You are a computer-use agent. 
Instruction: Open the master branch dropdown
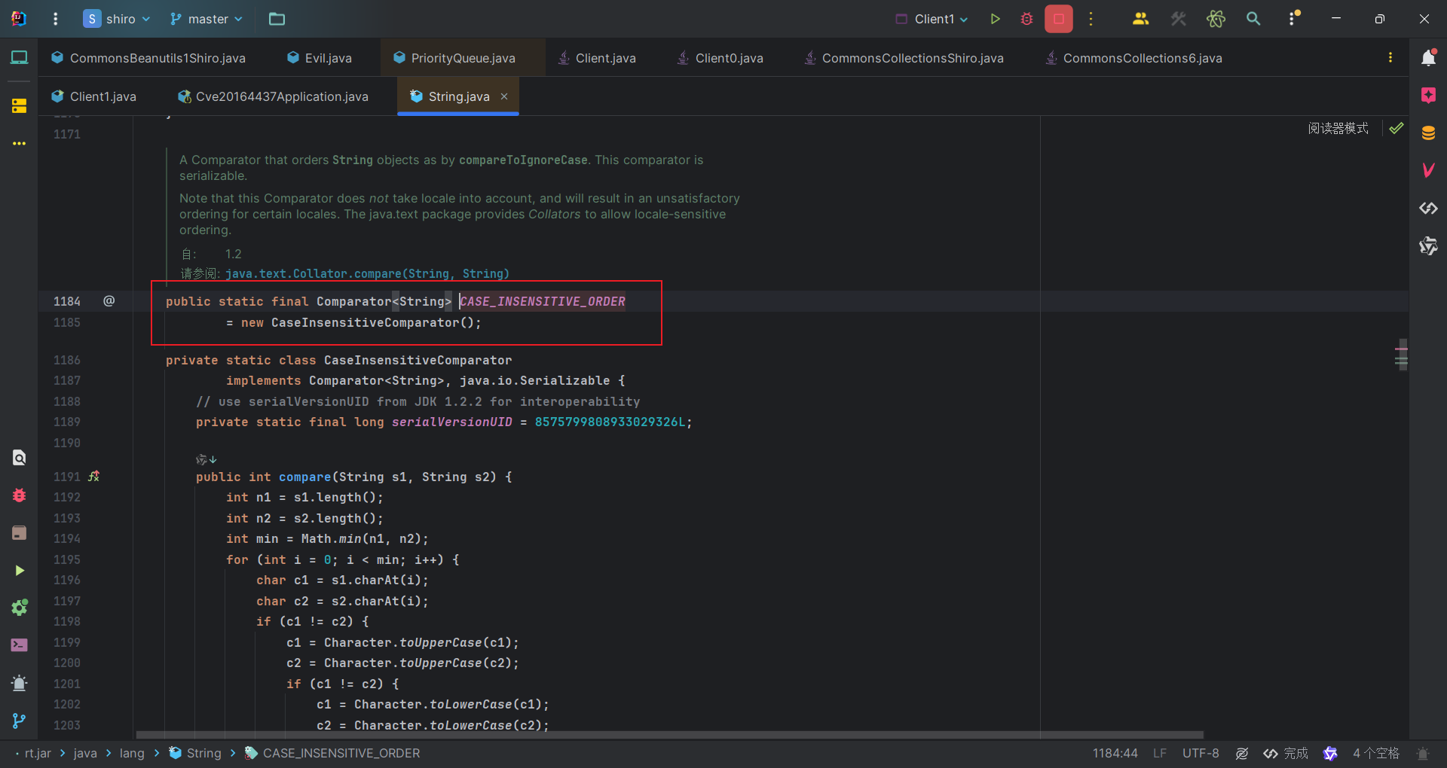click(206, 19)
